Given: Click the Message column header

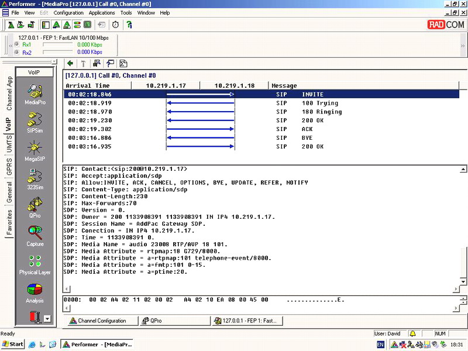Looking at the screenshot, I should (364, 85).
